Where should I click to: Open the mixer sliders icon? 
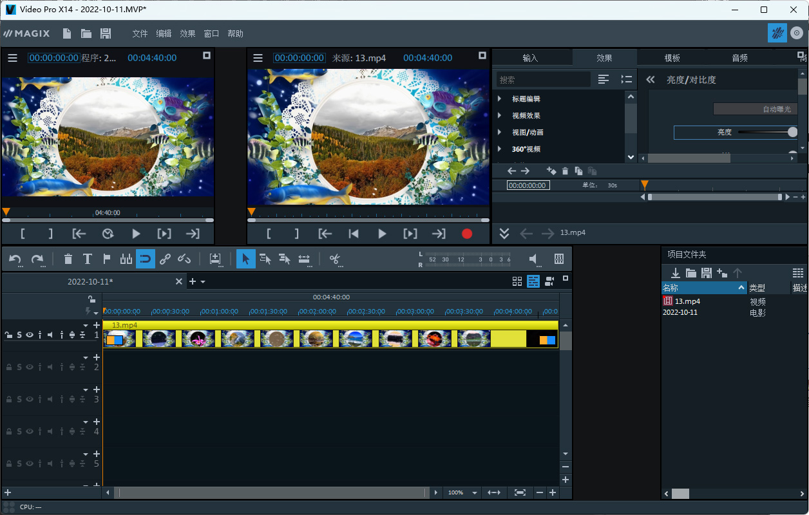(559, 259)
